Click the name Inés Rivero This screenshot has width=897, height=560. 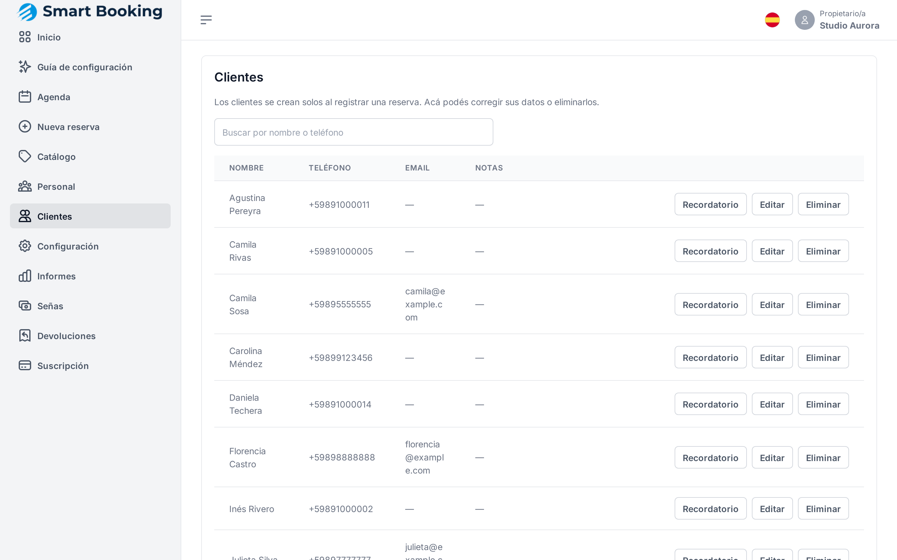point(252,509)
